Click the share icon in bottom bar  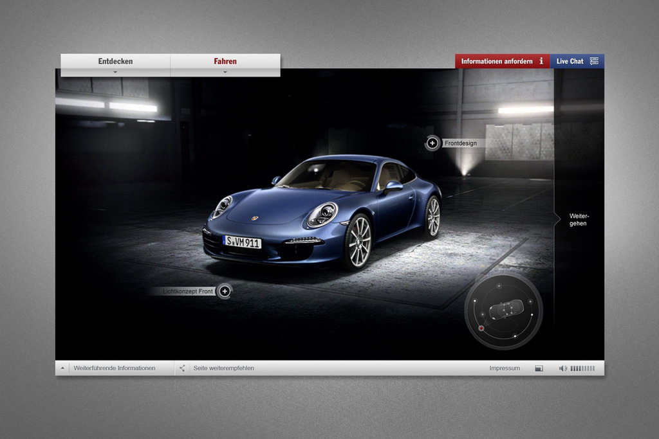point(182,368)
